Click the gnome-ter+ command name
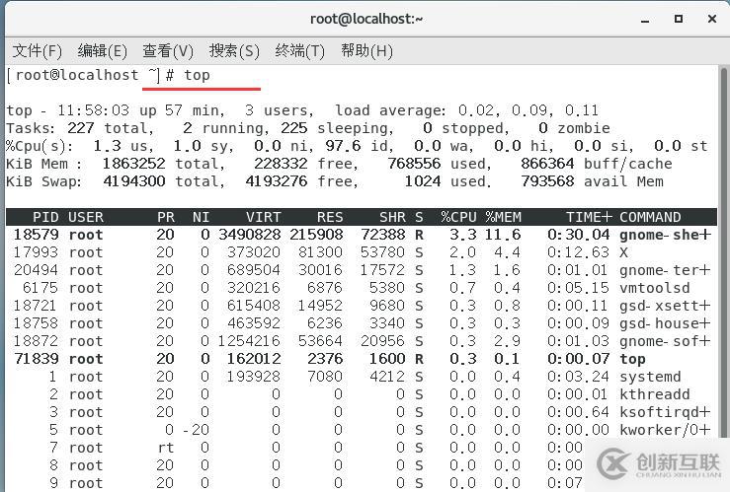Screen dimensions: 730x492 tap(665, 270)
